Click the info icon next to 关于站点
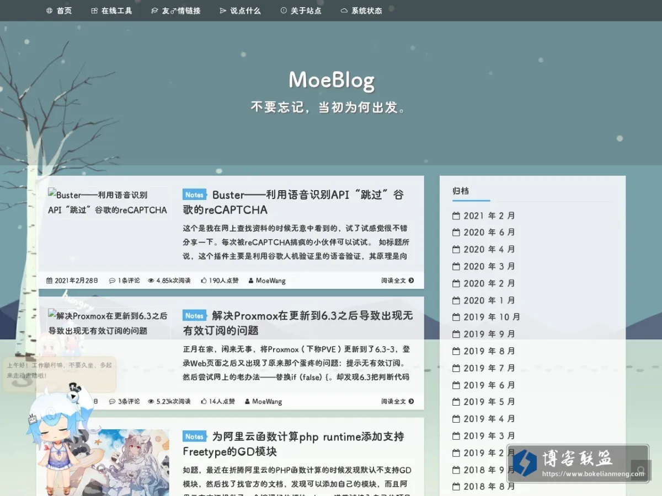Viewport: 662px width, 496px height. [x=284, y=10]
